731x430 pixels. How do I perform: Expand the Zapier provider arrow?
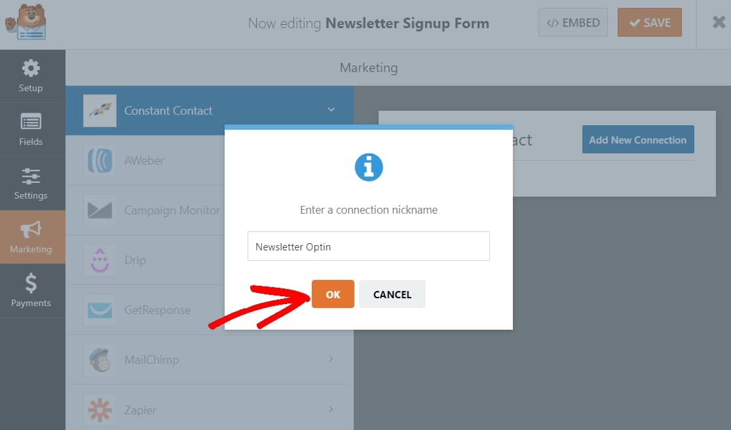pos(331,409)
